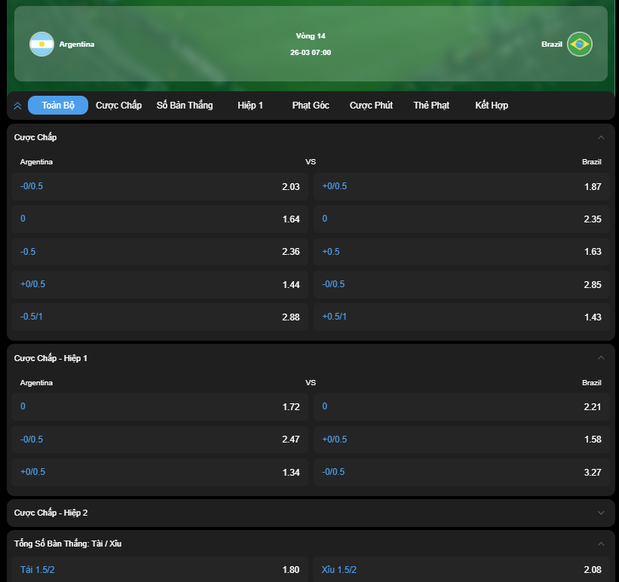
Task: Open the Số Bàn Thắng tab
Action: coord(185,105)
